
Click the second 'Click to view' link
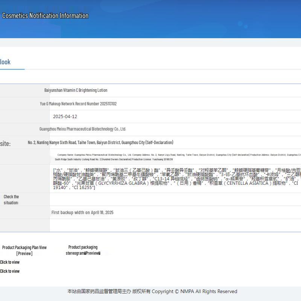10,271
